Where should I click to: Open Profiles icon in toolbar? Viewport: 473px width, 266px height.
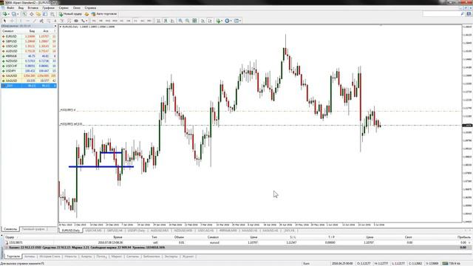[14, 14]
